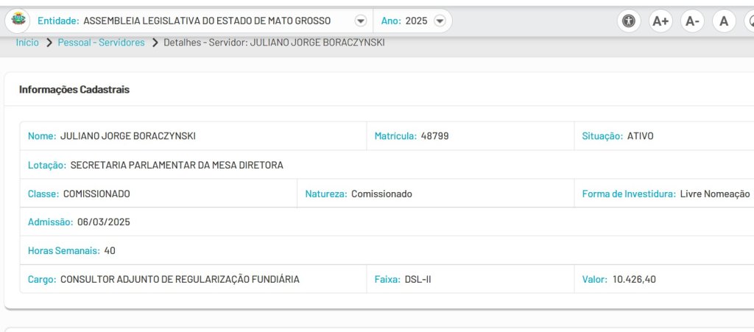Go to Início breadcrumb link
Screen dimensions: 754x332
point(27,42)
